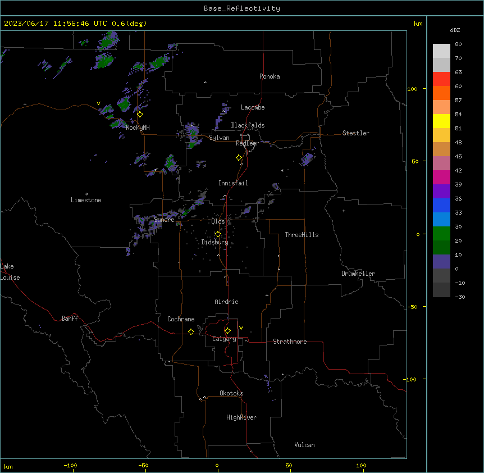
Task: Select the 80 value in the dBZ legend
Action: tap(458, 44)
